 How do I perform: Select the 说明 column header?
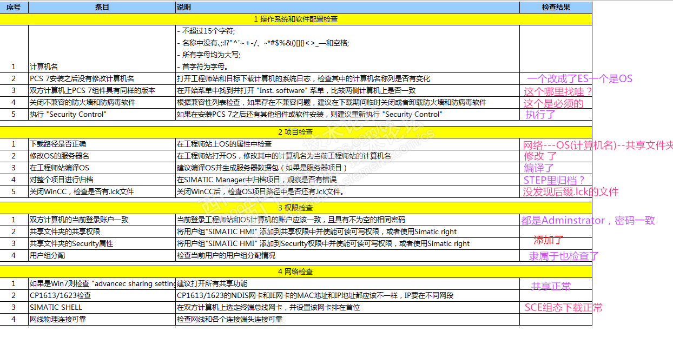pos(347,7)
